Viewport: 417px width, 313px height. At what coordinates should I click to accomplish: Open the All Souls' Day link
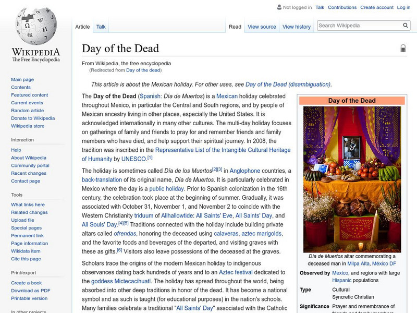pyautogui.click(x=99, y=225)
